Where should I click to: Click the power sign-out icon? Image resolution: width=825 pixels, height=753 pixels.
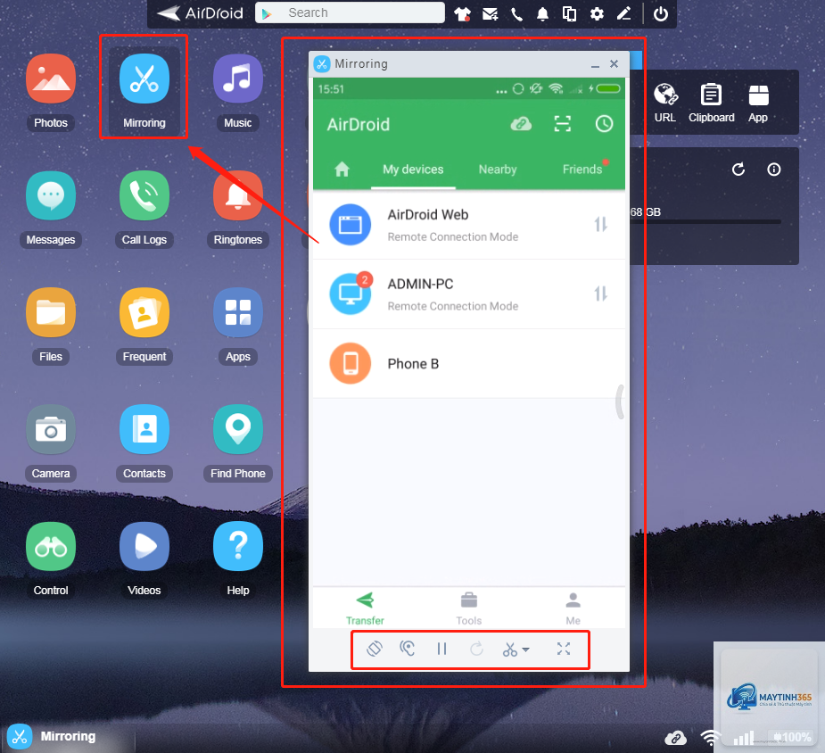661,13
